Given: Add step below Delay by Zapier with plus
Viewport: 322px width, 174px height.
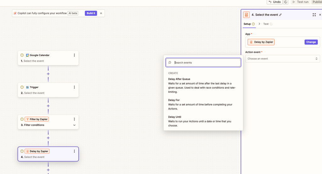Looking at the screenshot, I should pos(48,170).
